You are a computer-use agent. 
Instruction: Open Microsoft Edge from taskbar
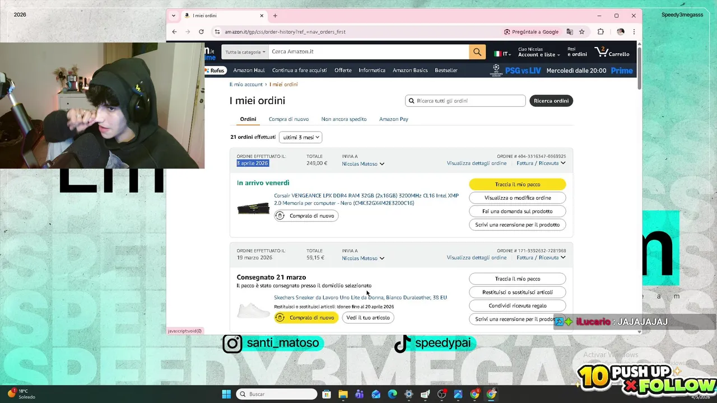[392, 394]
